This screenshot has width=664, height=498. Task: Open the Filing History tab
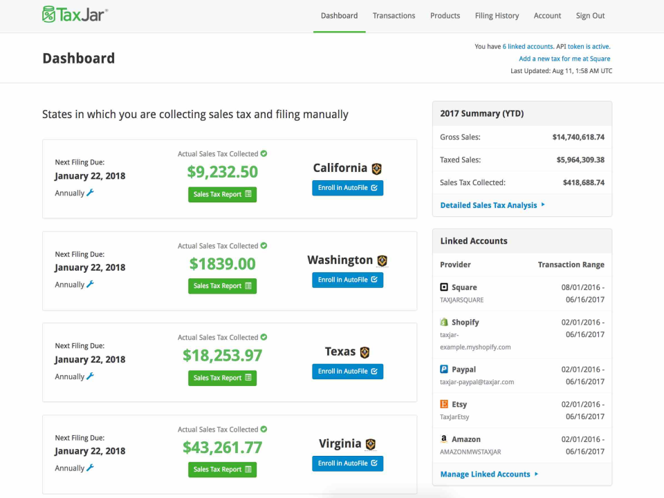[x=497, y=15]
